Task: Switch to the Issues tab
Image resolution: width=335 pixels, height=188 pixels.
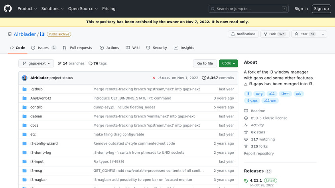Action: point(43,48)
